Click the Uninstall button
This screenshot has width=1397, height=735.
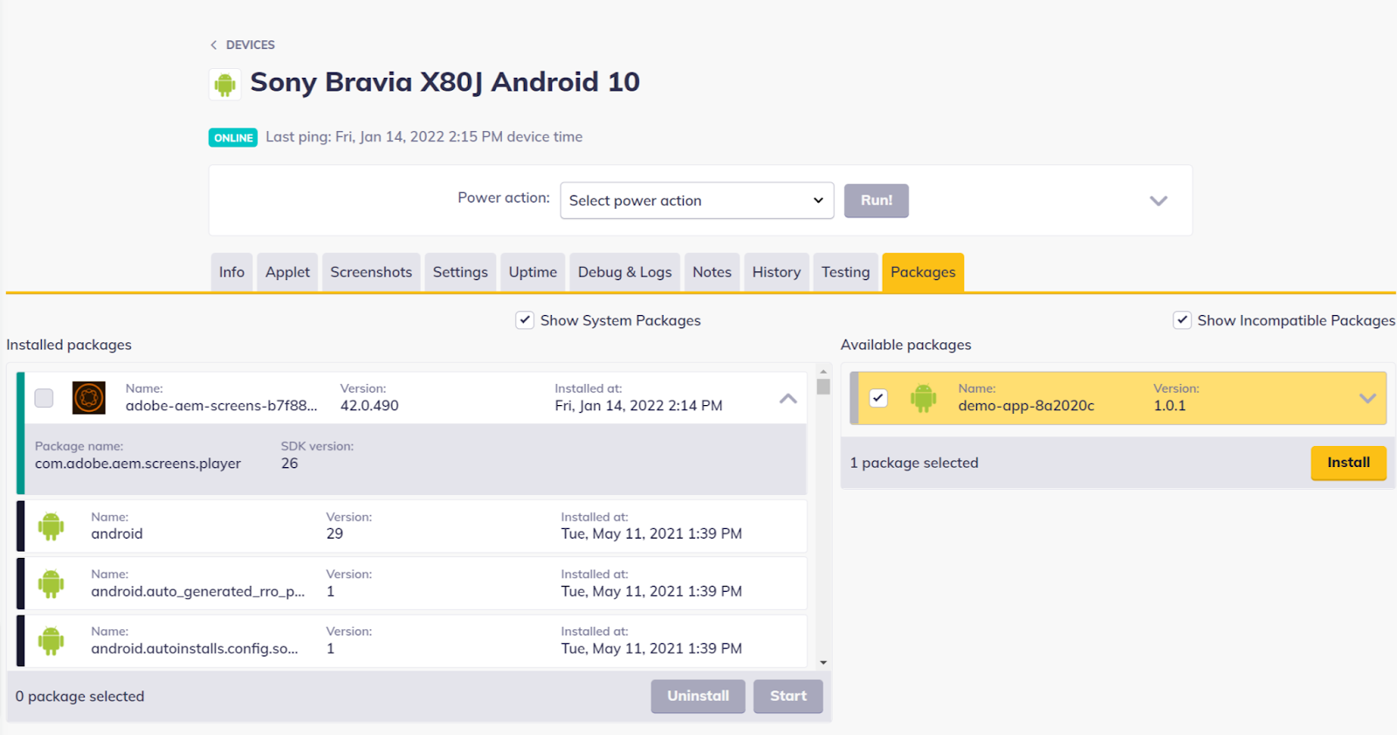point(698,697)
